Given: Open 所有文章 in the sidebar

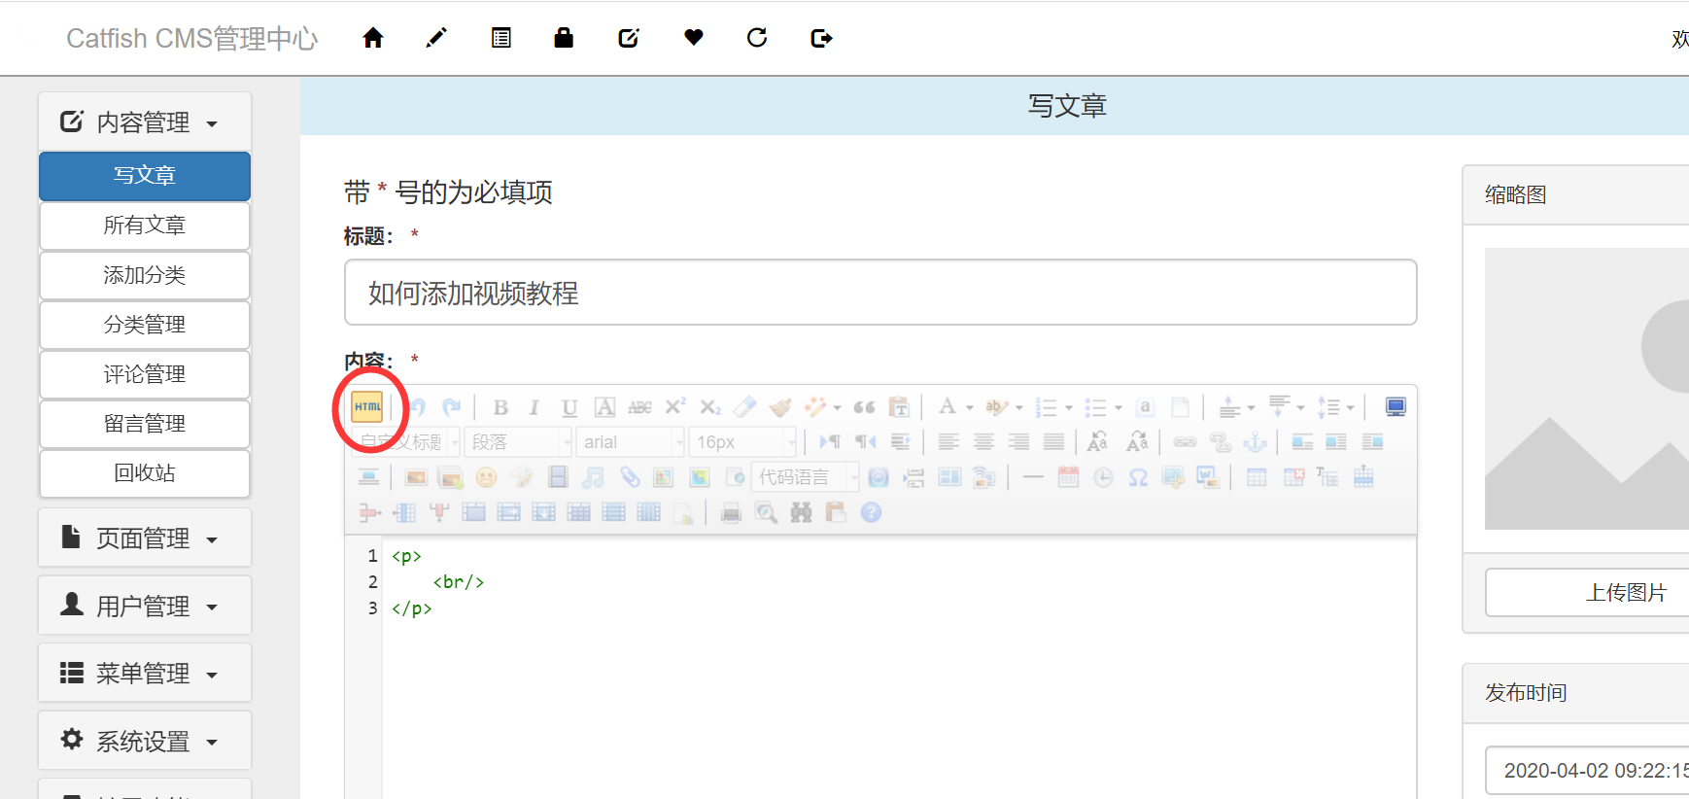Looking at the screenshot, I should click(x=145, y=226).
